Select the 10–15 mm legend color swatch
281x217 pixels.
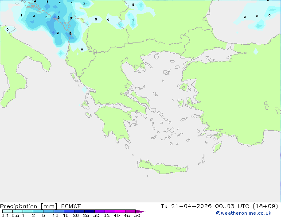tap(59, 211)
